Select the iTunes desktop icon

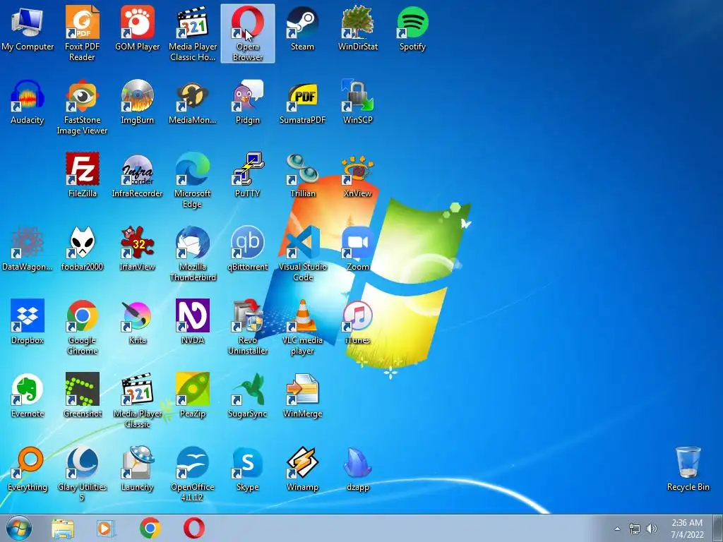tap(358, 322)
